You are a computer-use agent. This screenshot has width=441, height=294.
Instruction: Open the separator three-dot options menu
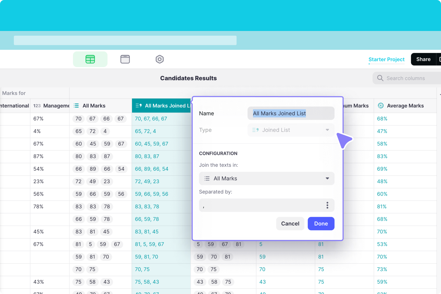[327, 205]
